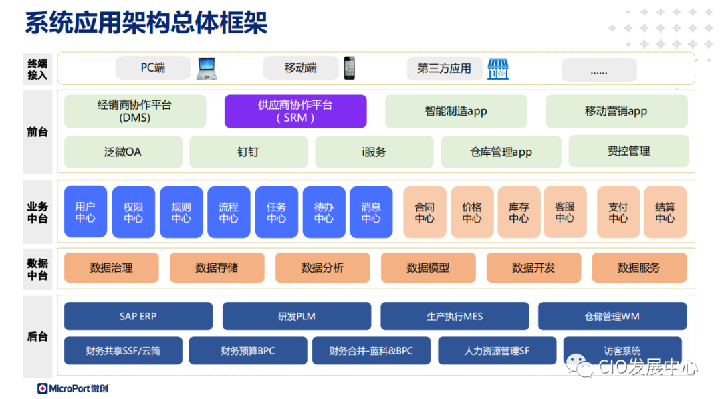Viewport: 722px width, 399px height.
Task: Click the ...... placeholder box at top right
Action: 599,68
